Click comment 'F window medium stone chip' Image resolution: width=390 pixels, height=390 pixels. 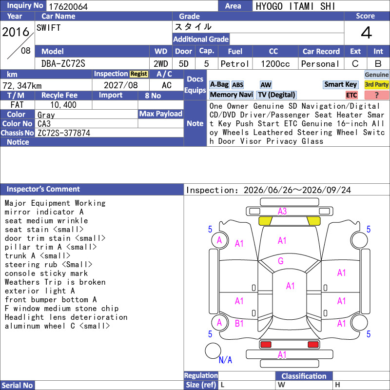61,309
